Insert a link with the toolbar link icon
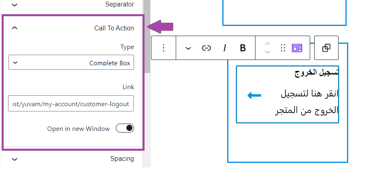Image resolution: width=379 pixels, height=171 pixels. pos(206,48)
